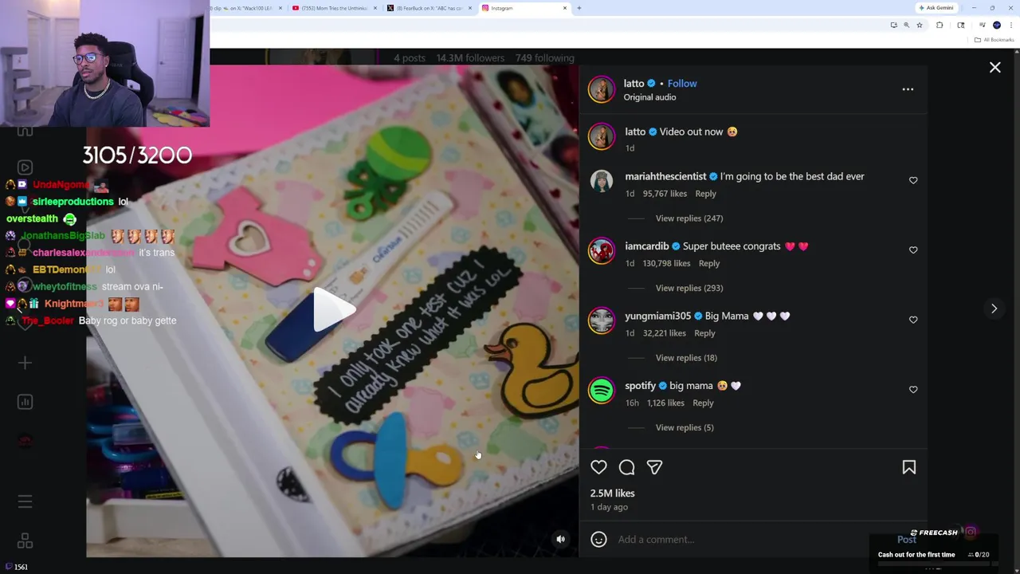Like mariahthescientist's comment

913,180
